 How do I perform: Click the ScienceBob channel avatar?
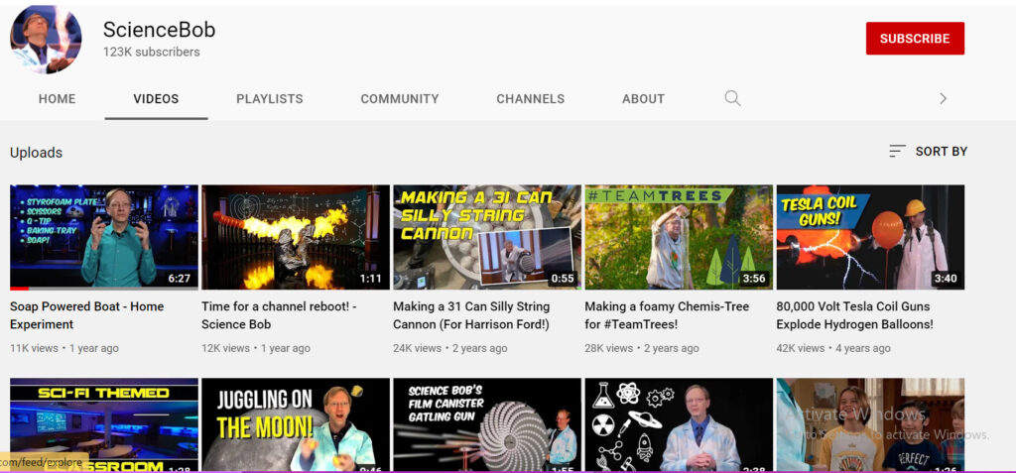[46, 39]
